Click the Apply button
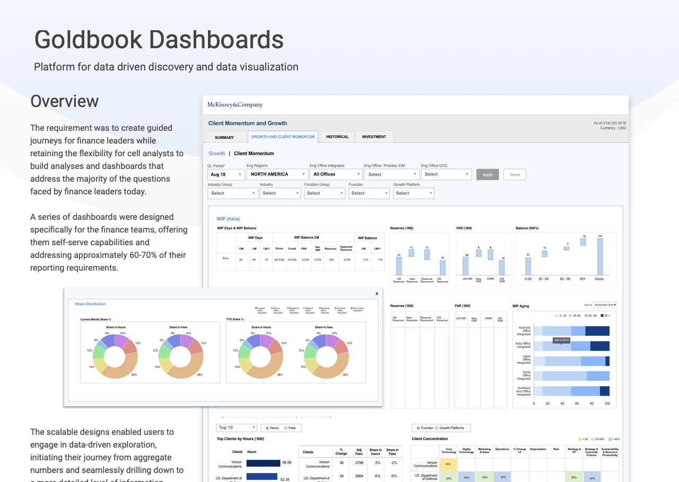Screen dimensions: 679x482 click(487, 174)
